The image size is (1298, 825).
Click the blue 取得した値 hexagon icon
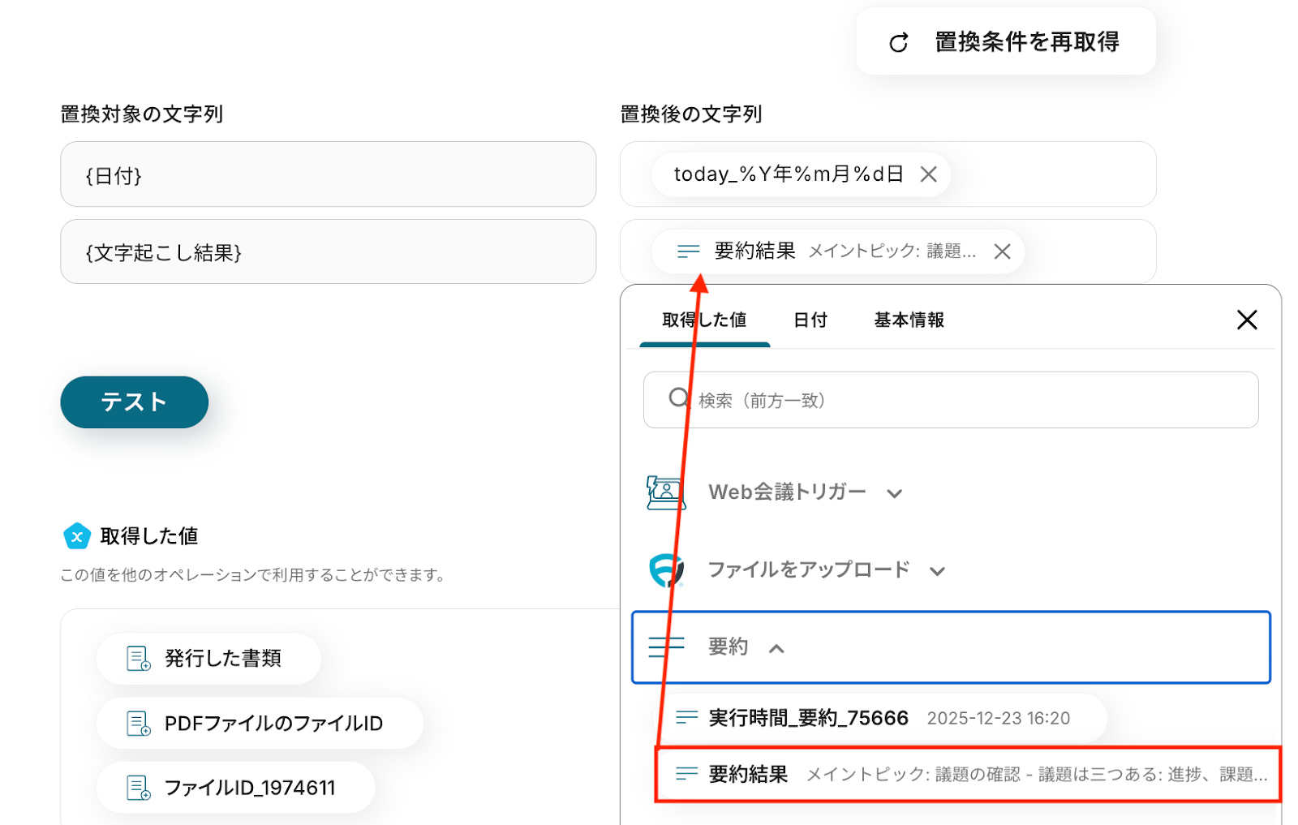click(x=77, y=536)
